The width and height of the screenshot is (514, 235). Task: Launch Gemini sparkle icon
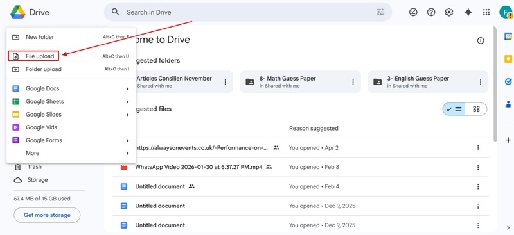click(468, 12)
